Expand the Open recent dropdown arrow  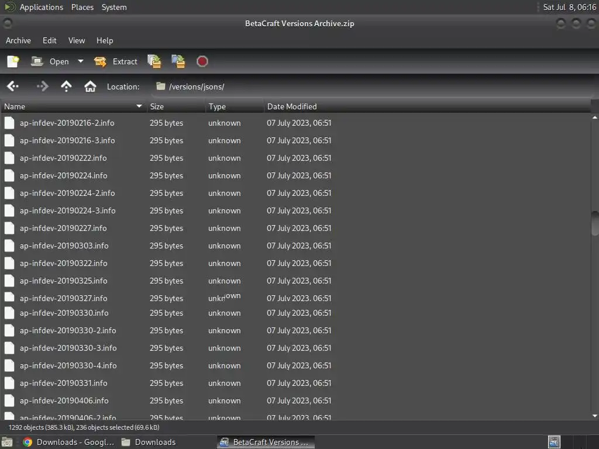pos(80,61)
